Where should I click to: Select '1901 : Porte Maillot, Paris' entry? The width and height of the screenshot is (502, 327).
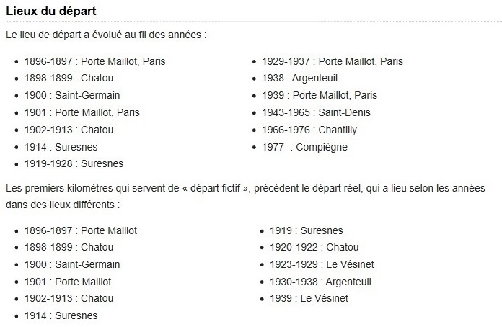tap(82, 112)
